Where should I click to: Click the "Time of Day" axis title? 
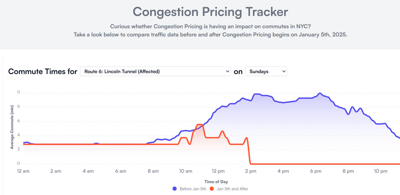tap(216, 182)
